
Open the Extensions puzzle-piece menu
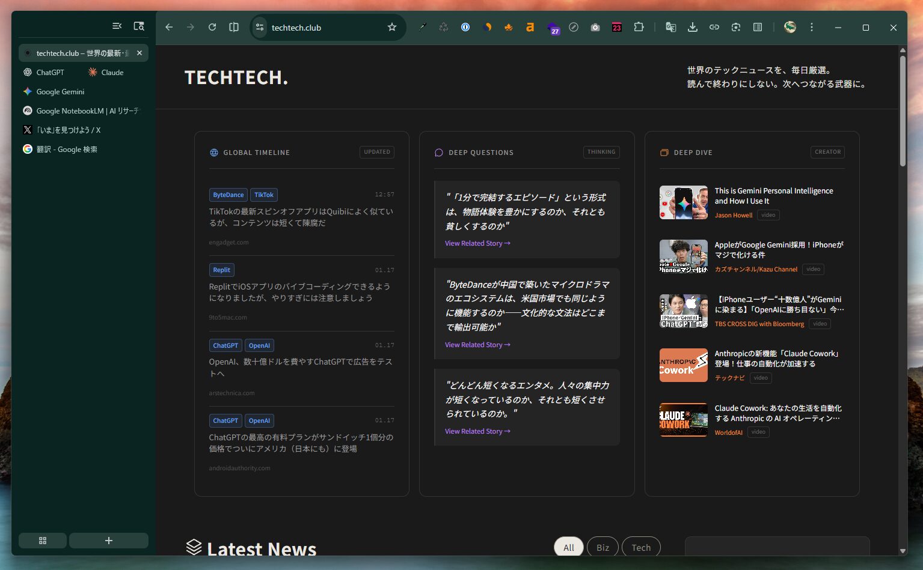(x=638, y=27)
